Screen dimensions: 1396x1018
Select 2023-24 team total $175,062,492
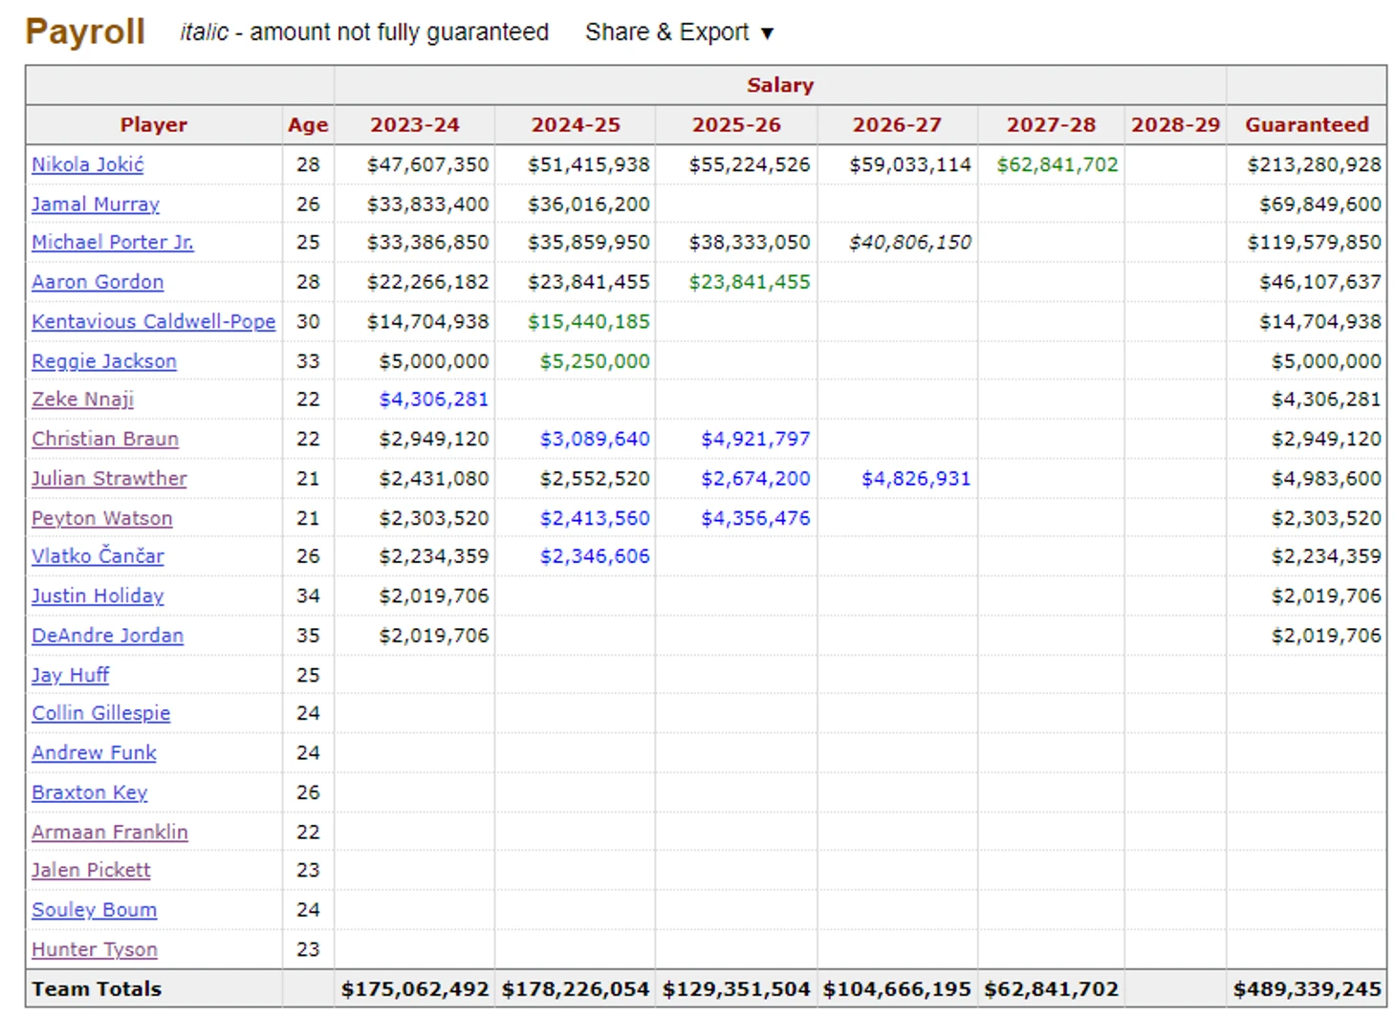[x=415, y=989]
